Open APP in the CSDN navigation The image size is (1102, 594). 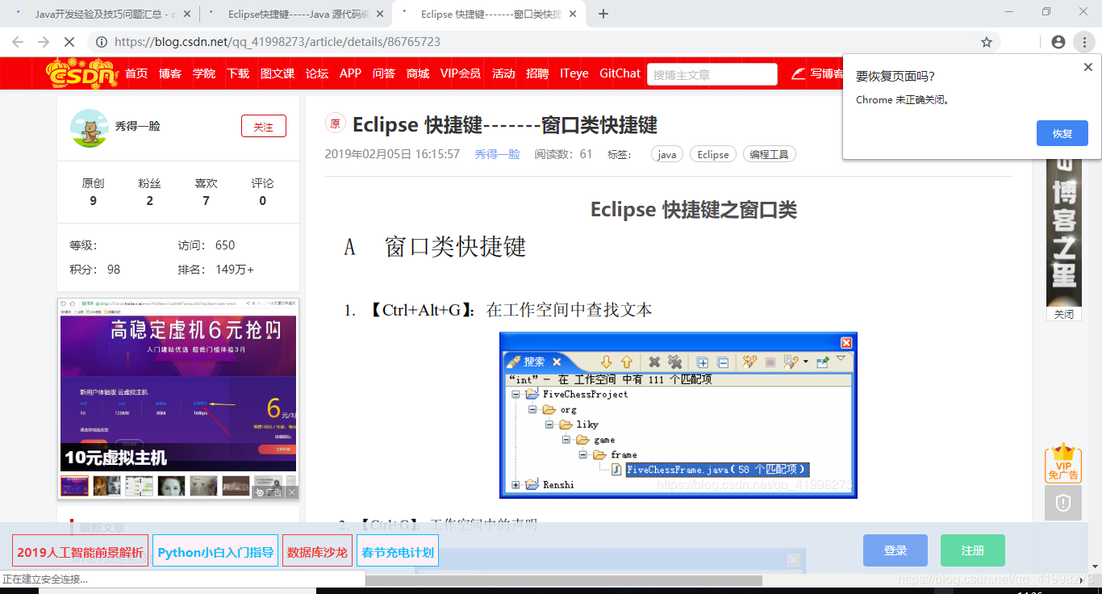tap(350, 73)
